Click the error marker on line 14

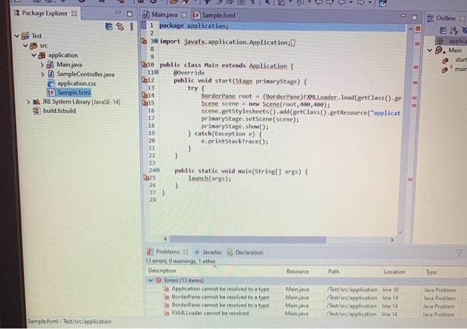[x=145, y=95]
